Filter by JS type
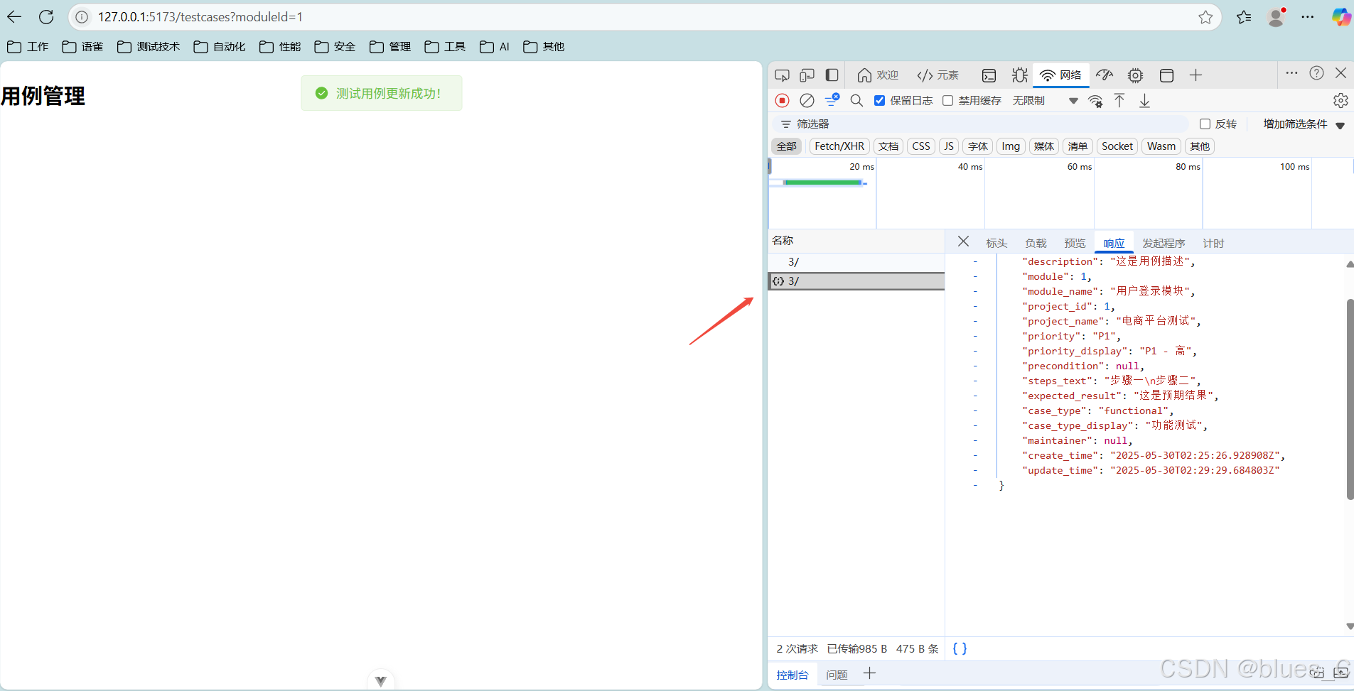The height and width of the screenshot is (691, 1354). click(x=949, y=146)
